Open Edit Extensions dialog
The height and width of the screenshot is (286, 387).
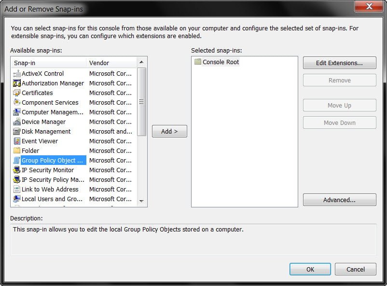tap(340, 63)
